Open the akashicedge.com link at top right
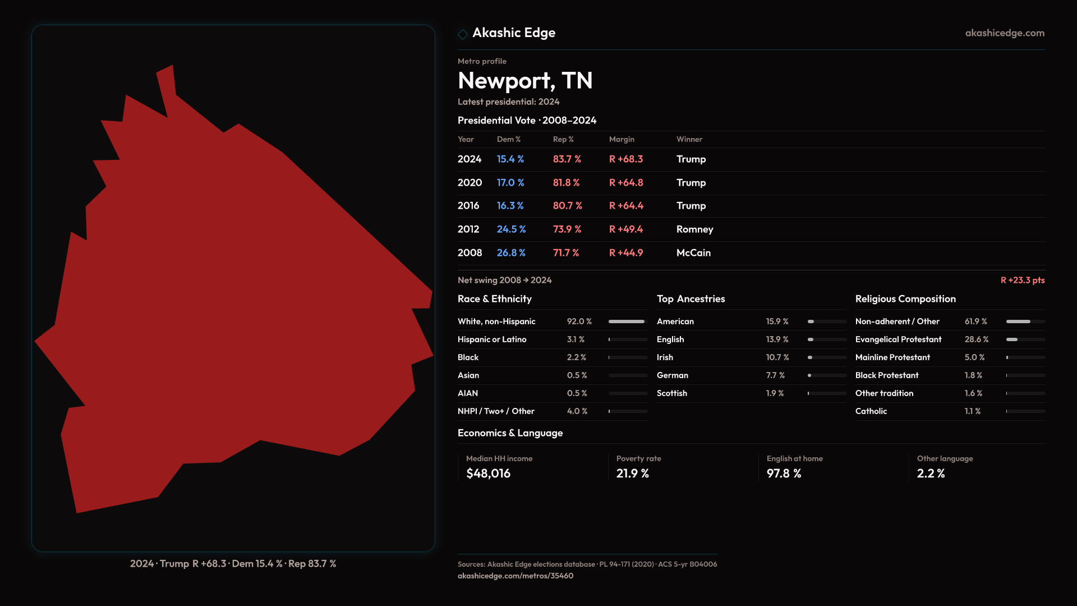Image resolution: width=1077 pixels, height=606 pixels. click(1004, 33)
